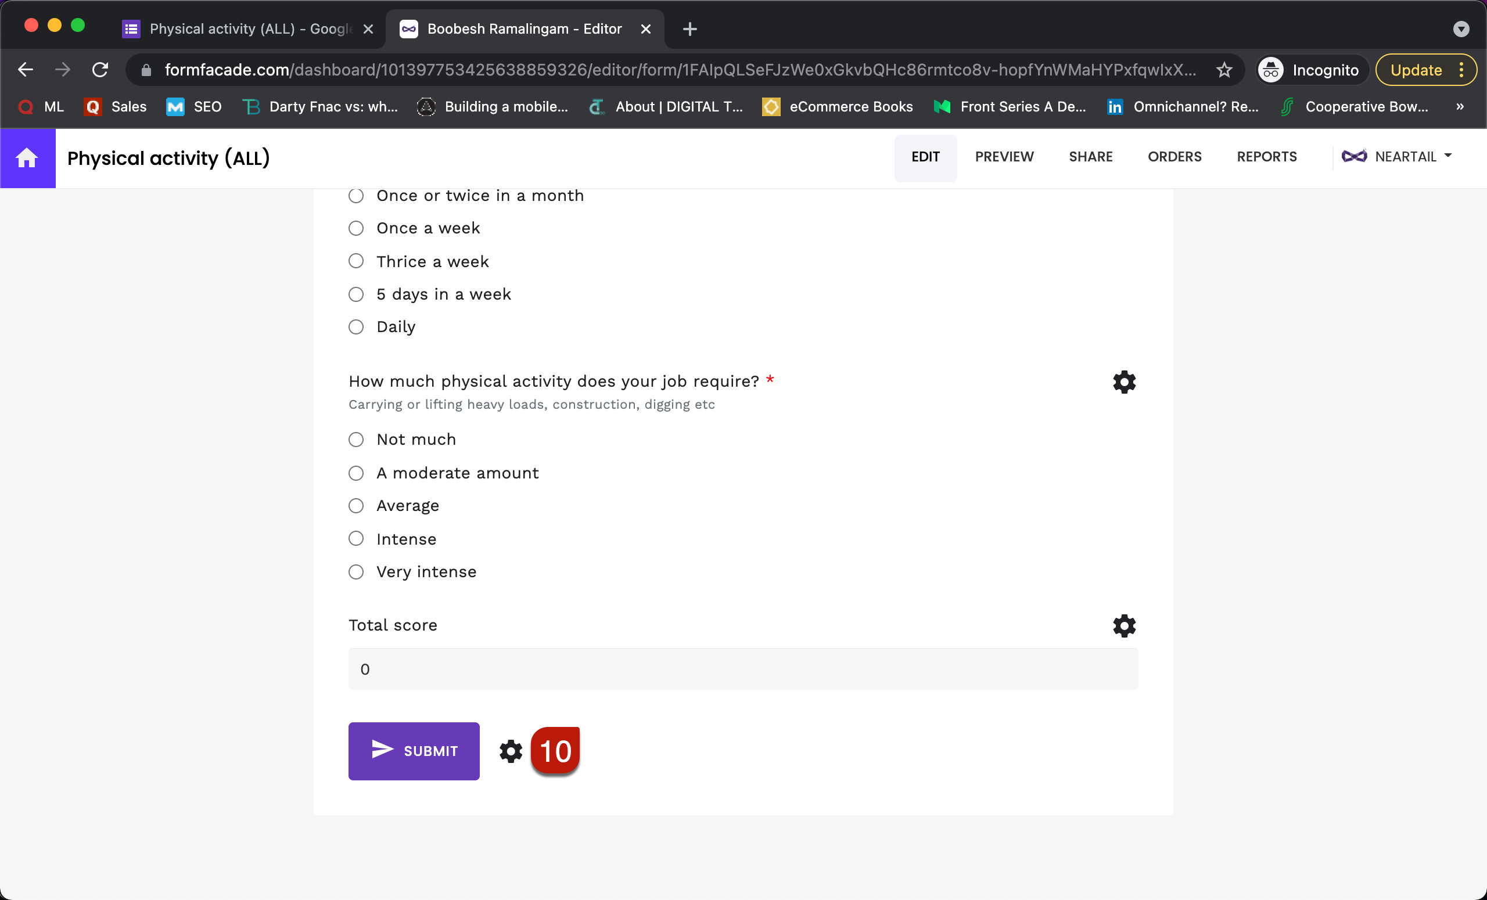Choose the Not much activity option
Screen dimensions: 1487x900
356,439
